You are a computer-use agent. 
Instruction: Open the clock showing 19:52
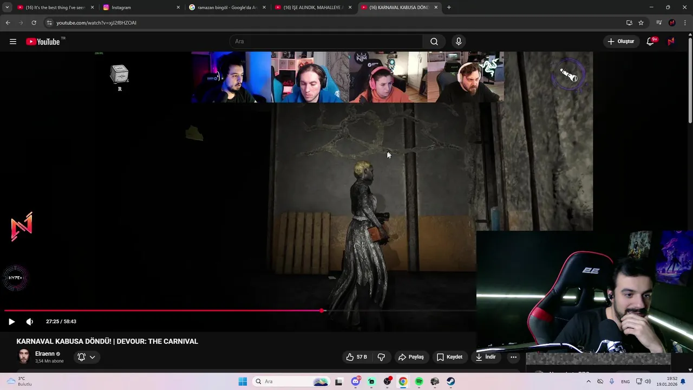coord(667,381)
